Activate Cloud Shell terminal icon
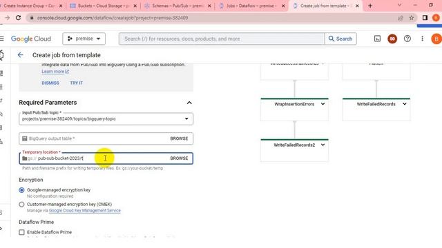 377,39
